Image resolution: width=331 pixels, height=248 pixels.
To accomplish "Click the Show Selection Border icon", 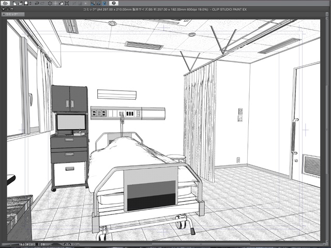I will (x=85, y=4).
